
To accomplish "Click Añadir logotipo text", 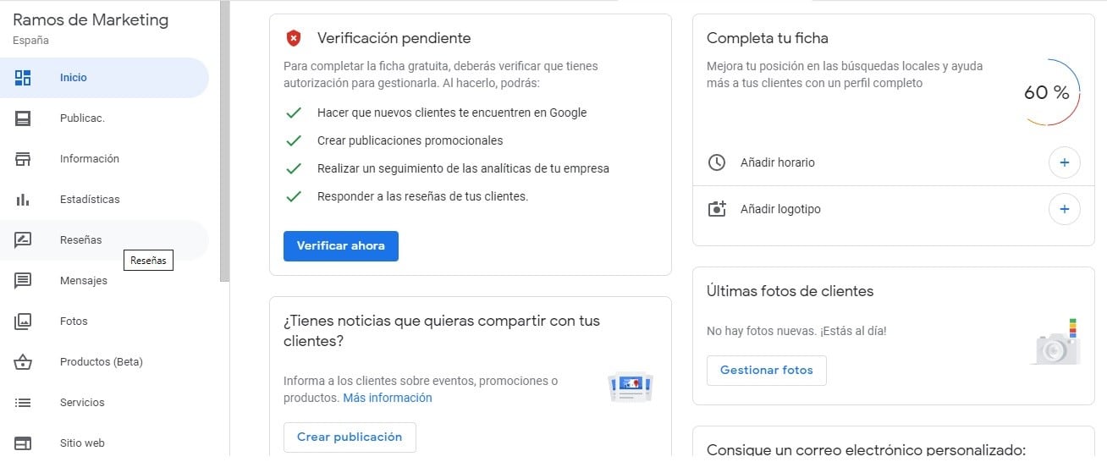I will coord(780,209).
